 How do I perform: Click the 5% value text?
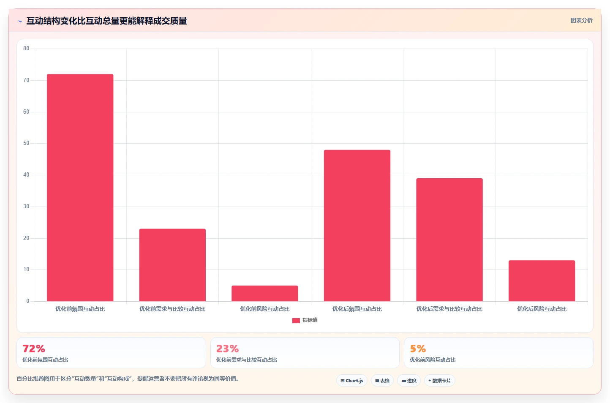418,349
